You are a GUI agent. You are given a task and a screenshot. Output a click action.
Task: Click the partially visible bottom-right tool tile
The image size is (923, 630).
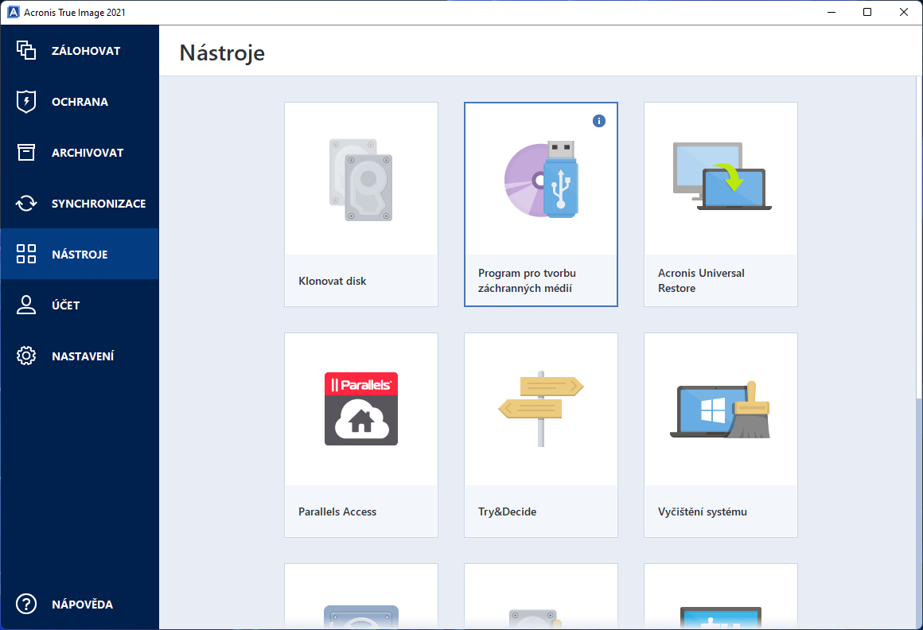721,597
